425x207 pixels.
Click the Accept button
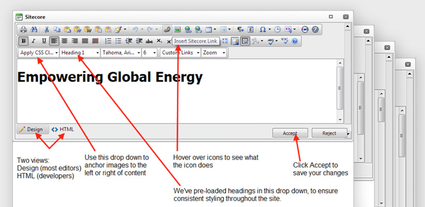[x=290, y=133]
